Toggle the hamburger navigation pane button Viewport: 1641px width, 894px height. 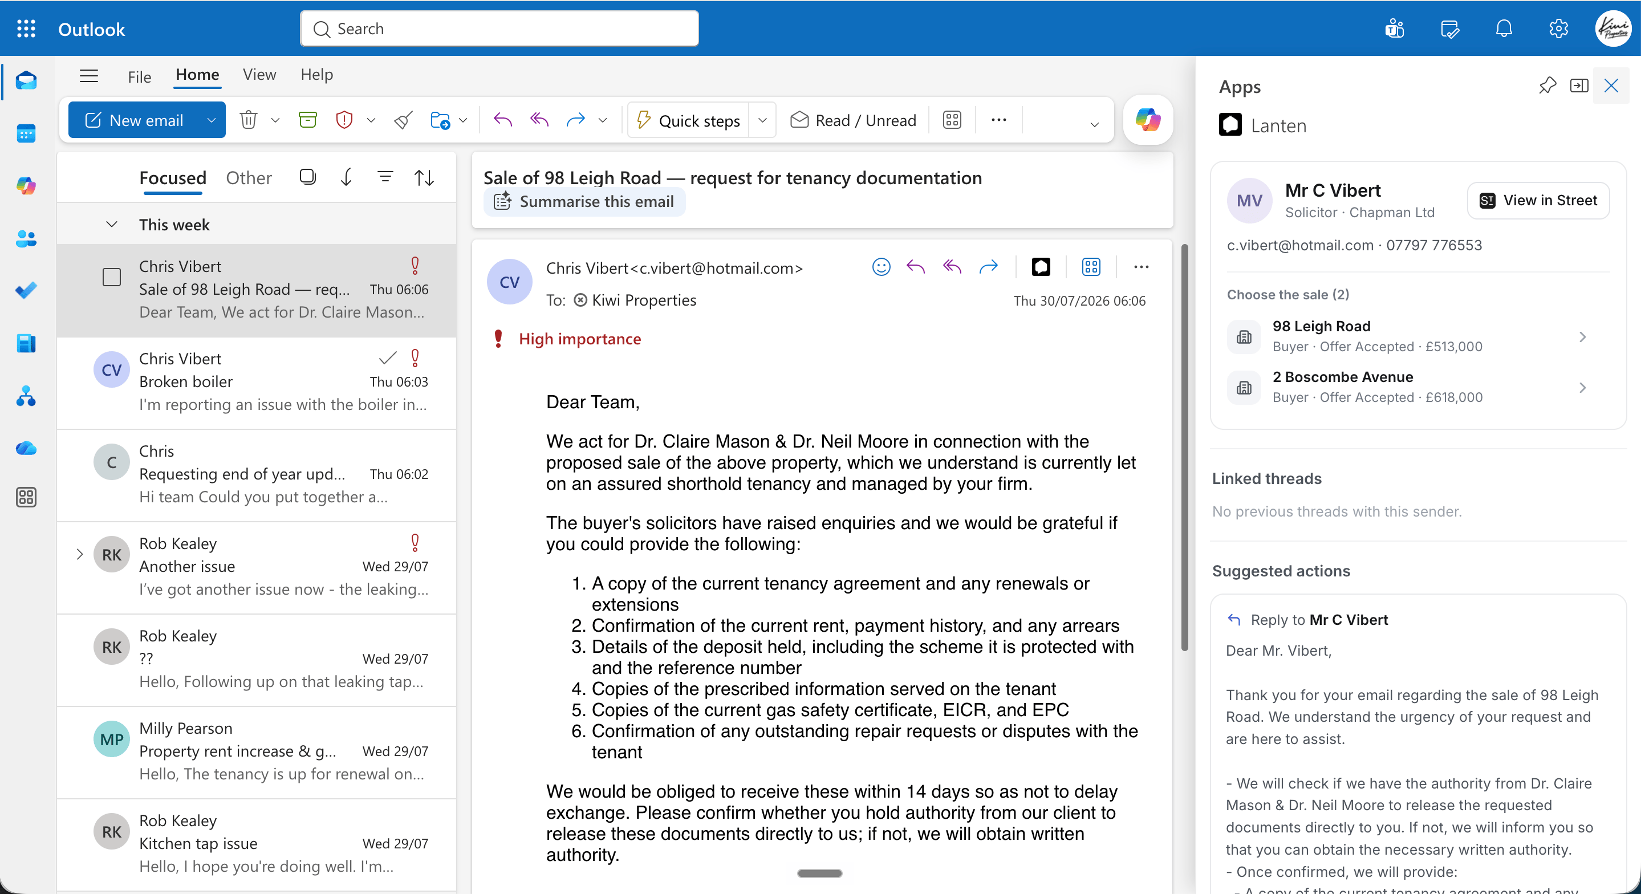tap(88, 76)
